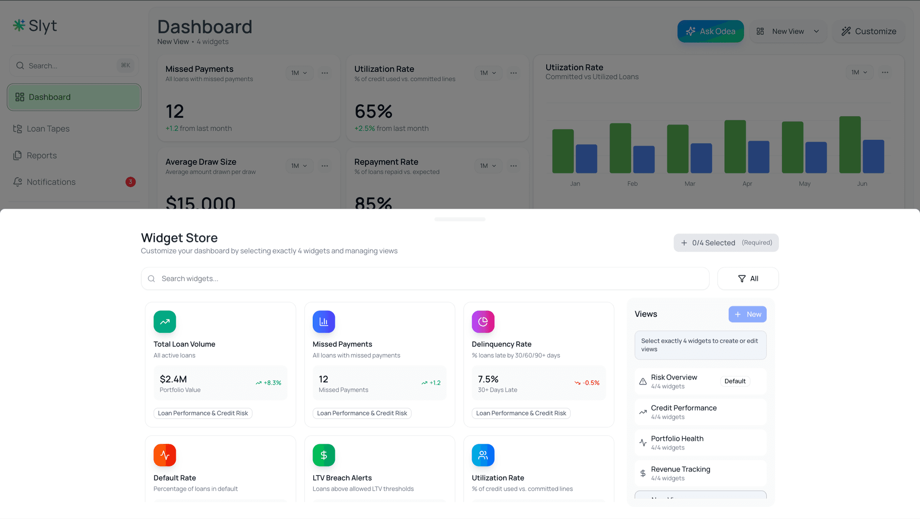Click the green Jun bar in chart

[x=850, y=145]
